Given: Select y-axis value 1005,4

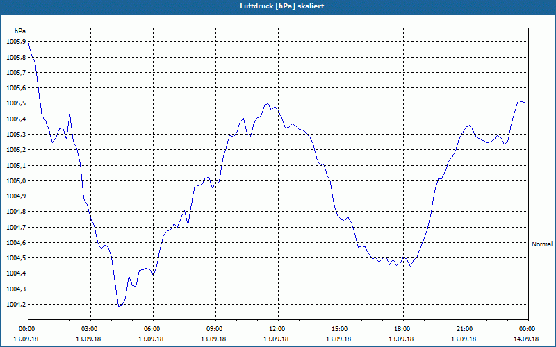Looking at the screenshot, I should [x=16, y=119].
